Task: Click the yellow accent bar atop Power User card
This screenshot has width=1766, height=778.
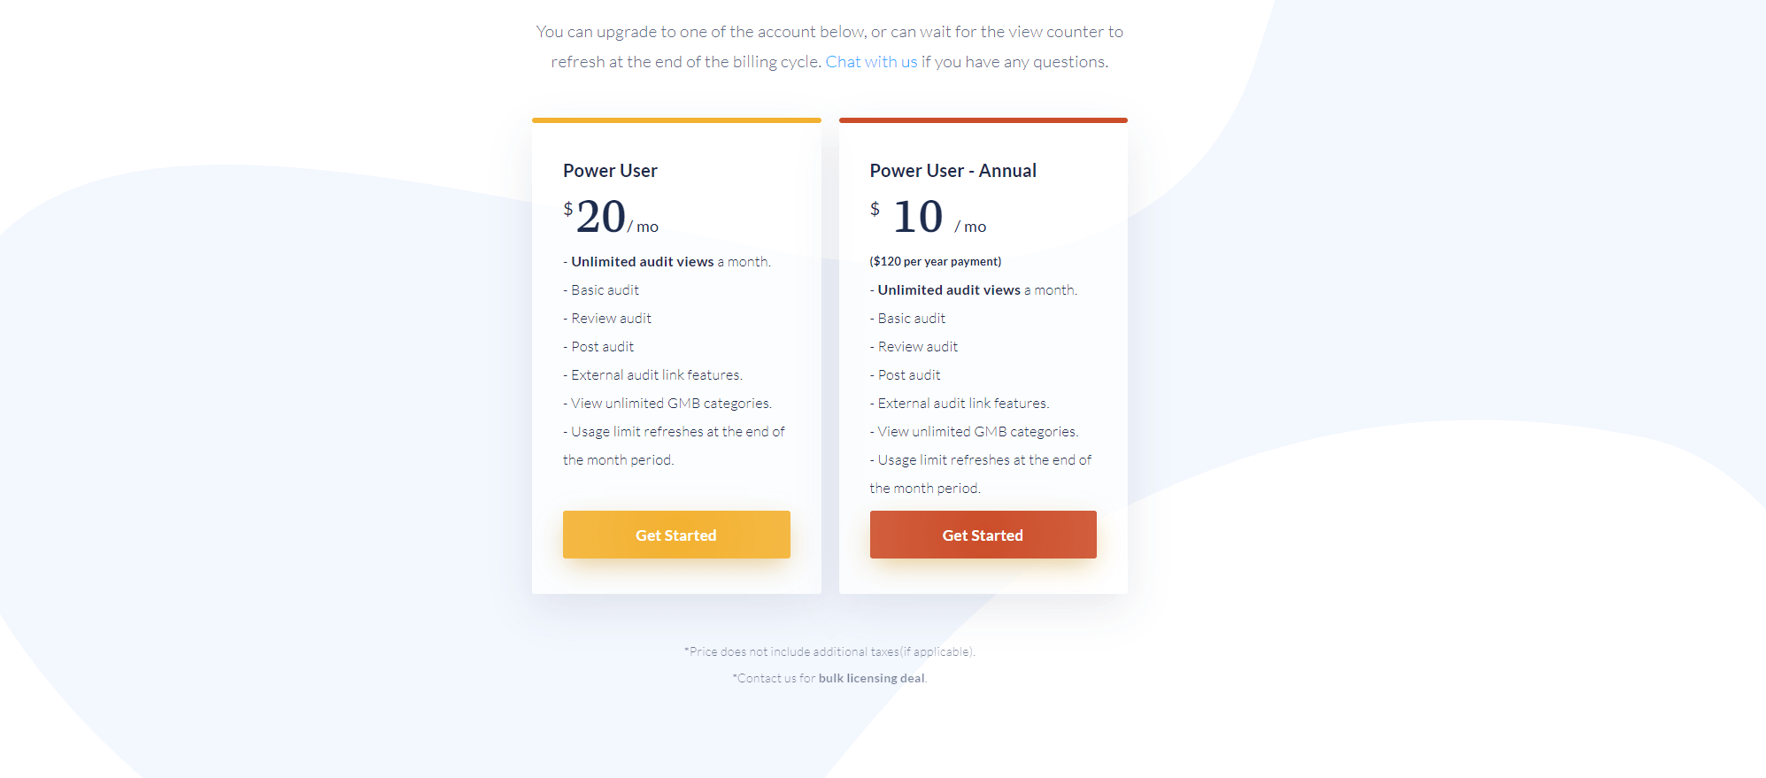Action: click(676, 120)
